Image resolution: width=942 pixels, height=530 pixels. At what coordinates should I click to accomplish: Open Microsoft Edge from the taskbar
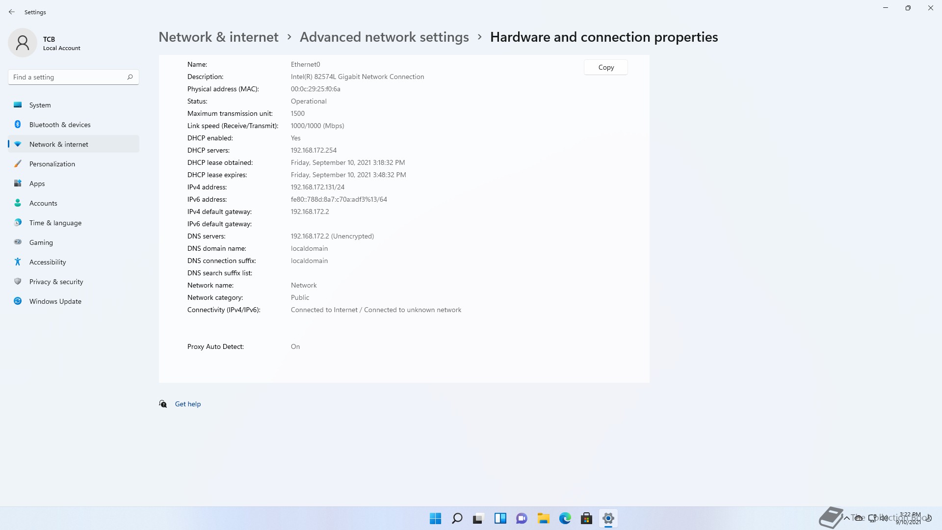pyautogui.click(x=565, y=518)
